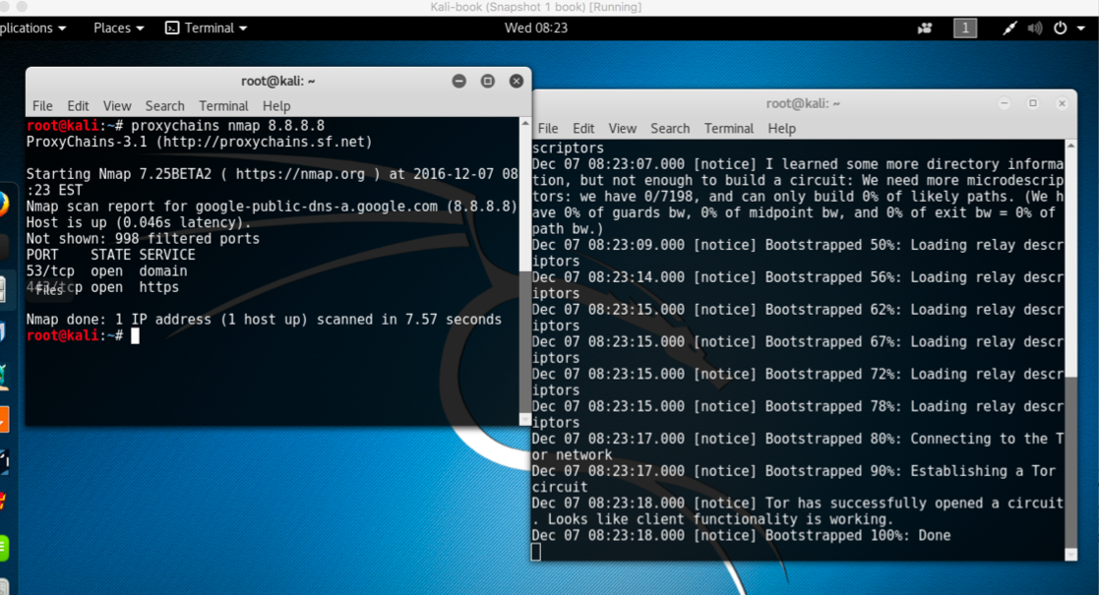Click the left terminal prompt cursor
Image resolution: width=1099 pixels, height=595 pixels.
pos(135,335)
